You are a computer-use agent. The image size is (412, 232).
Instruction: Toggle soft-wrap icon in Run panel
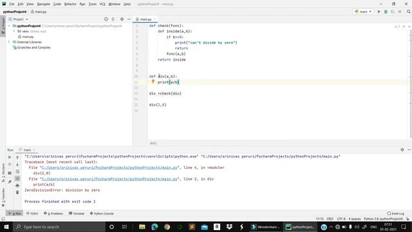[x=17, y=171]
